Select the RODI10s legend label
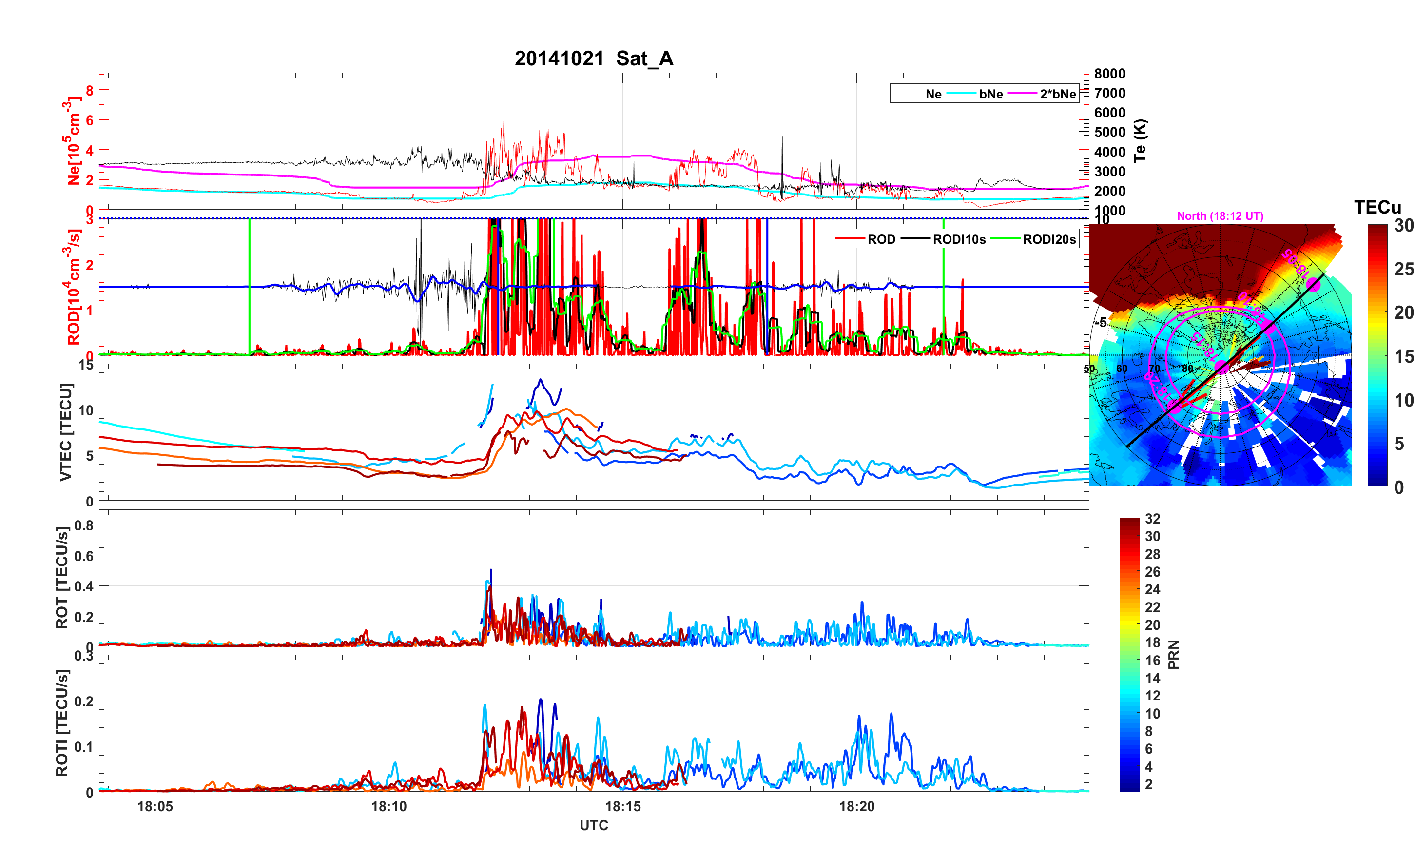This screenshot has width=1415, height=856. tap(959, 239)
